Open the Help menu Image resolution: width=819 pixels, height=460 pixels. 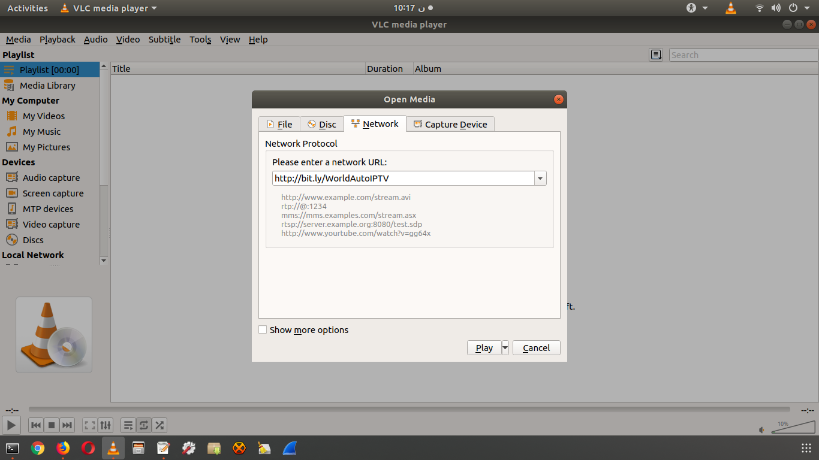tap(258, 40)
